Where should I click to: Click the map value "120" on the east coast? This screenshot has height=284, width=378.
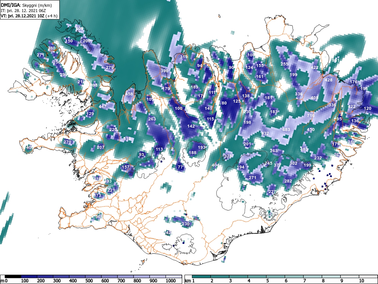pyautogui.click(x=368, y=108)
